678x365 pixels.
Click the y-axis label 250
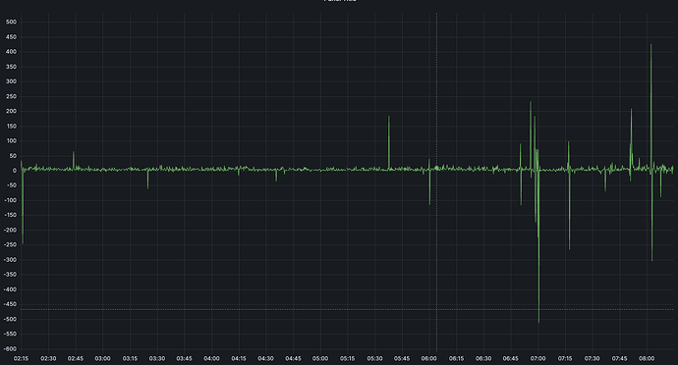pyautogui.click(x=12, y=97)
